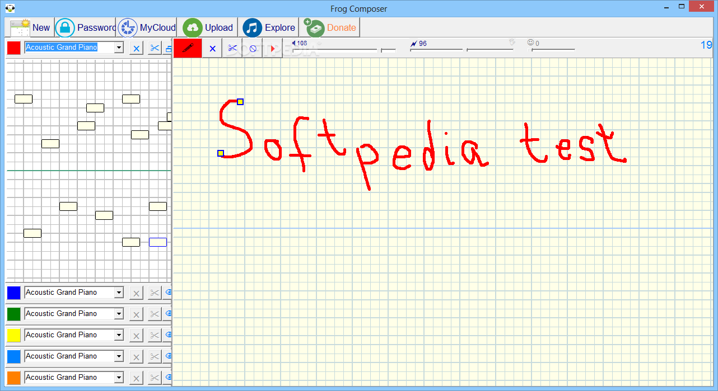718x391 pixels.
Task: Open the yellow track's instrument dropdown
Action: [118, 335]
